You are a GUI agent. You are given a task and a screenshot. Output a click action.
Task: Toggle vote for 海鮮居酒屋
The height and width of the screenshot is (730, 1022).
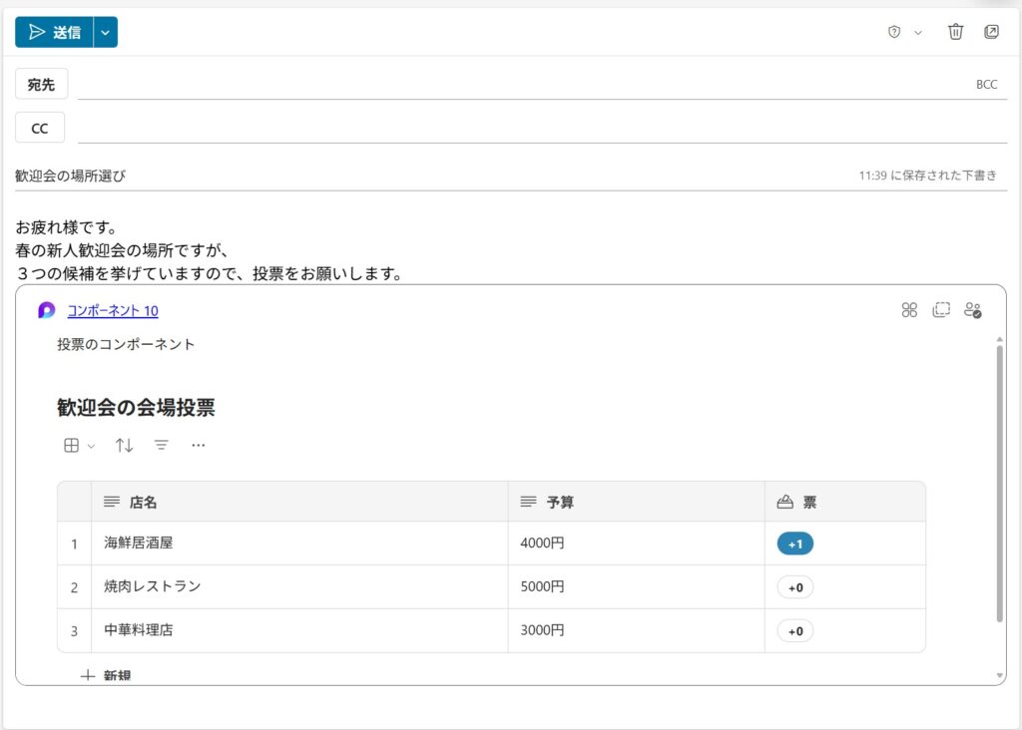tap(795, 544)
